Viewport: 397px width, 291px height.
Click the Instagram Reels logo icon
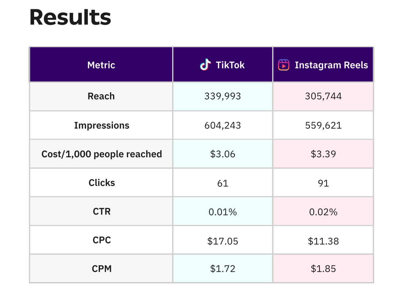coord(283,65)
